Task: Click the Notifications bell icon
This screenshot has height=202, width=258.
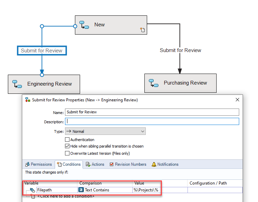Action: 154,164
